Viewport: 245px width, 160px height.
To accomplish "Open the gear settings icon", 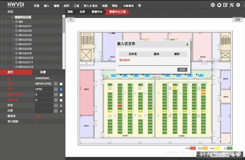I will [x=238, y=5].
